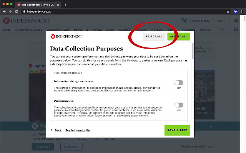Open the blue browser extension icon

click(x=236, y=11)
